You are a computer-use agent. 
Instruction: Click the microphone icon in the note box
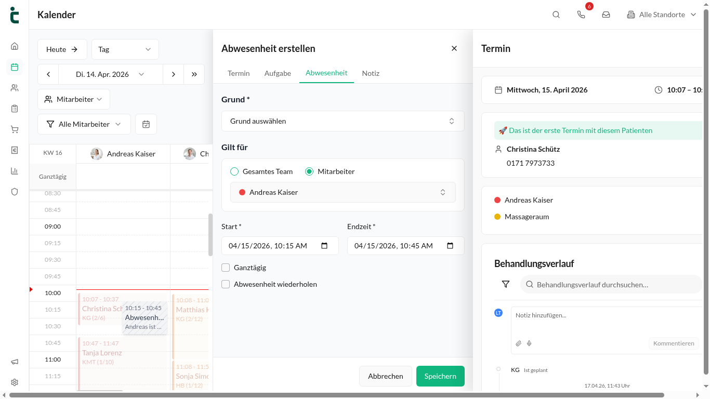[529, 343]
